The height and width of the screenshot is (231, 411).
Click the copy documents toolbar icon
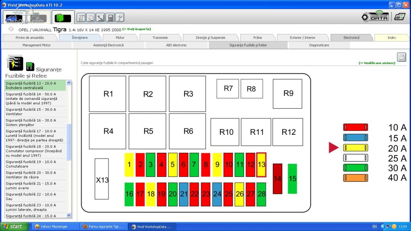91,18
